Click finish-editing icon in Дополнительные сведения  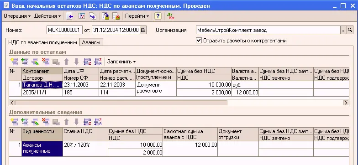[56, 122]
